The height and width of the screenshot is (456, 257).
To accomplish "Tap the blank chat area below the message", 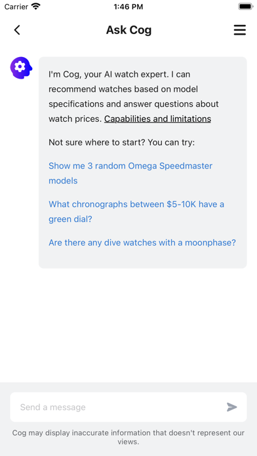I will pos(128,325).
